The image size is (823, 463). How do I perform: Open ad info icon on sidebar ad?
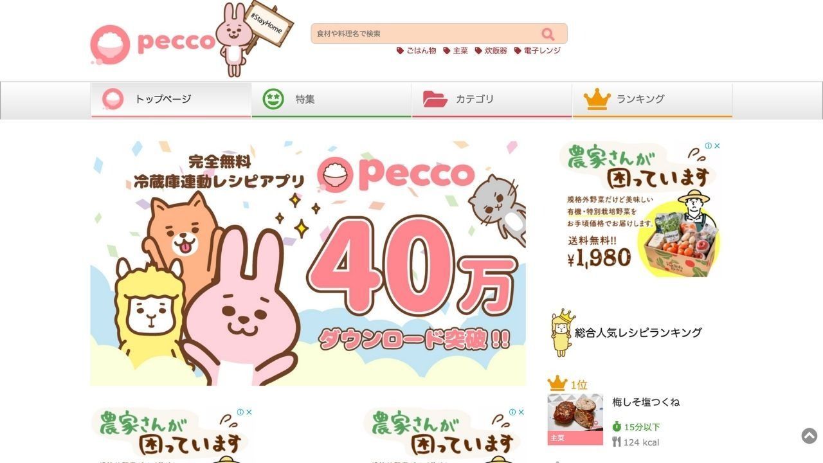[709, 146]
